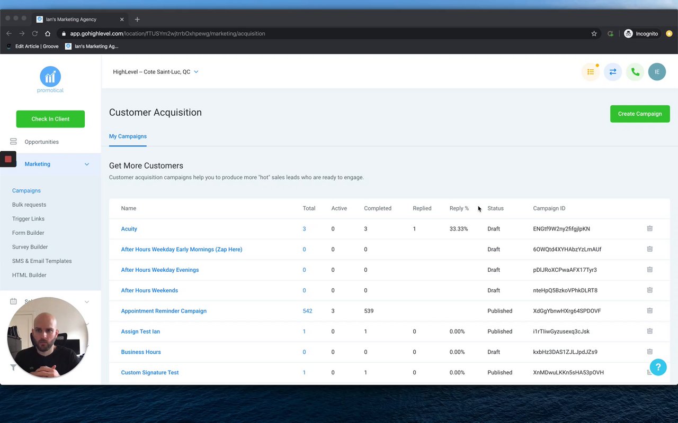Open the IE user avatar menu
The height and width of the screenshot is (423, 678).
657,72
